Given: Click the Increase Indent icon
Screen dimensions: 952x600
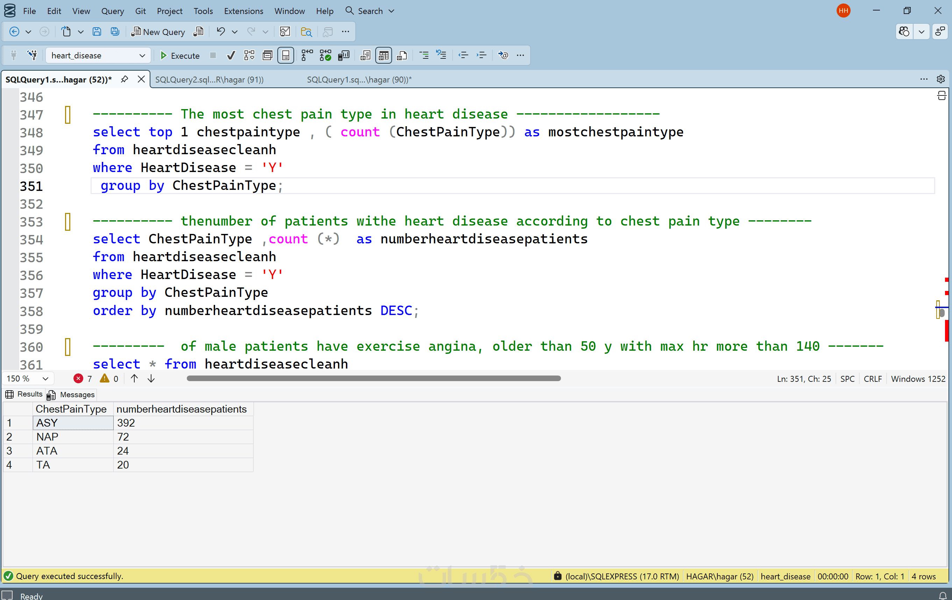Looking at the screenshot, I should (481, 55).
